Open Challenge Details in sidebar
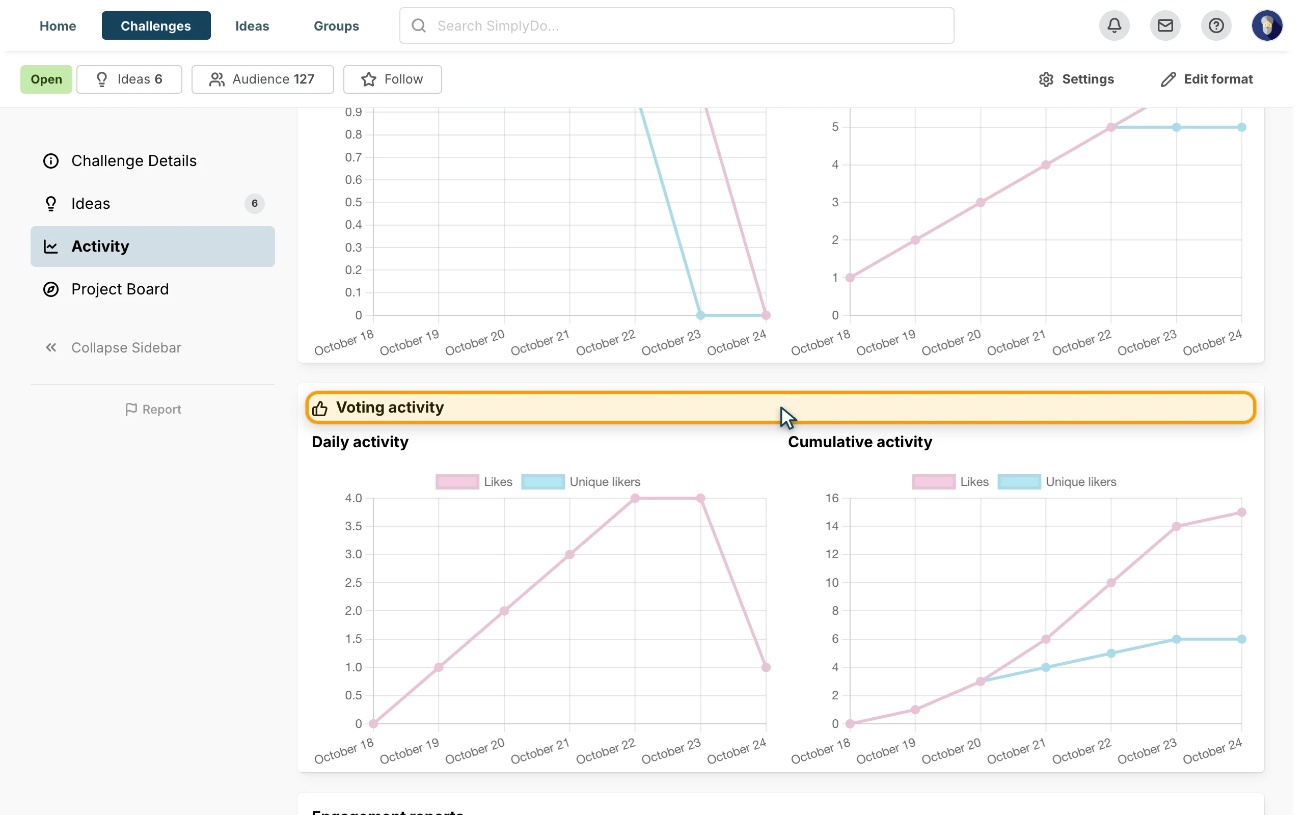The image size is (1304, 815). point(152,160)
